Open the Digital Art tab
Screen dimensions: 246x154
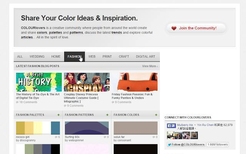[x=145, y=56]
